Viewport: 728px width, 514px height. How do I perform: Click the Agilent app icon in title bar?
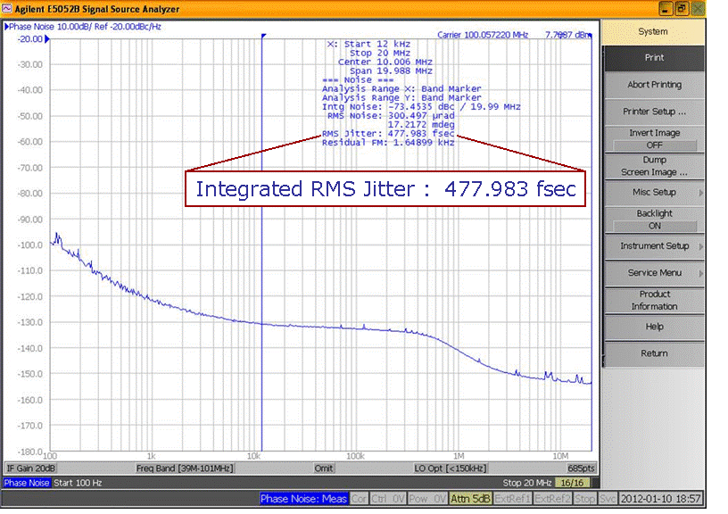(7, 9)
